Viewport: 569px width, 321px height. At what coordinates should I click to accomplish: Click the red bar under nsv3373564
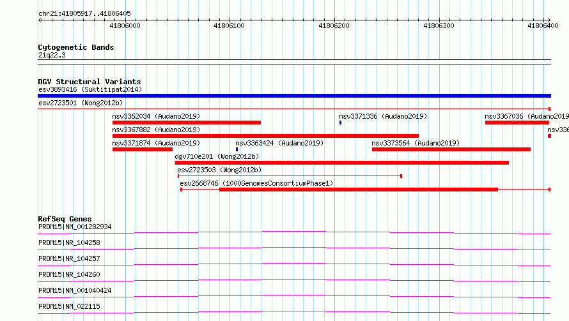451,149
